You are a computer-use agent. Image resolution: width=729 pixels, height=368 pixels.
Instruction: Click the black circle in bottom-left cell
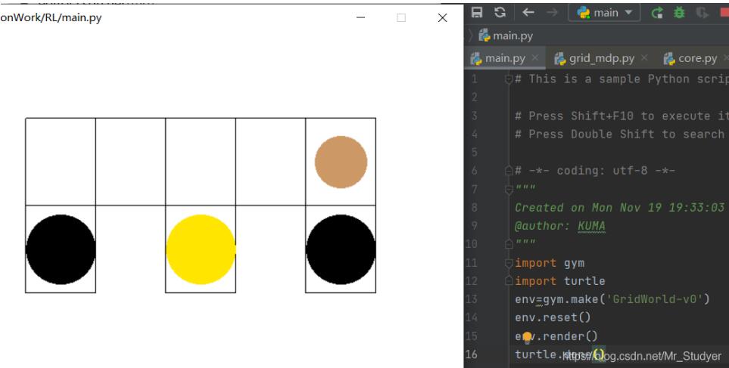point(61,249)
